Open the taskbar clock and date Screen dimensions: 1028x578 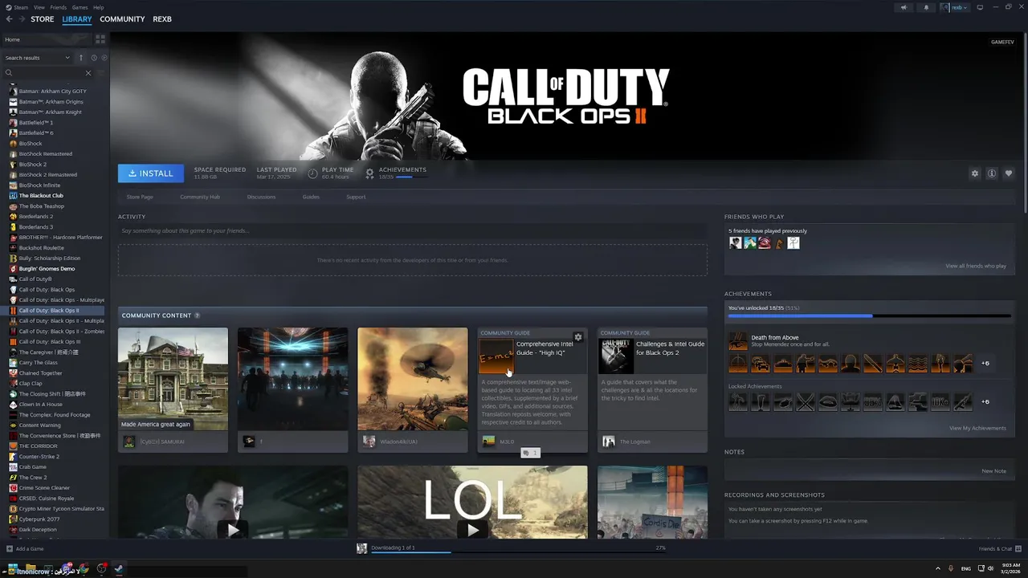click(1011, 568)
